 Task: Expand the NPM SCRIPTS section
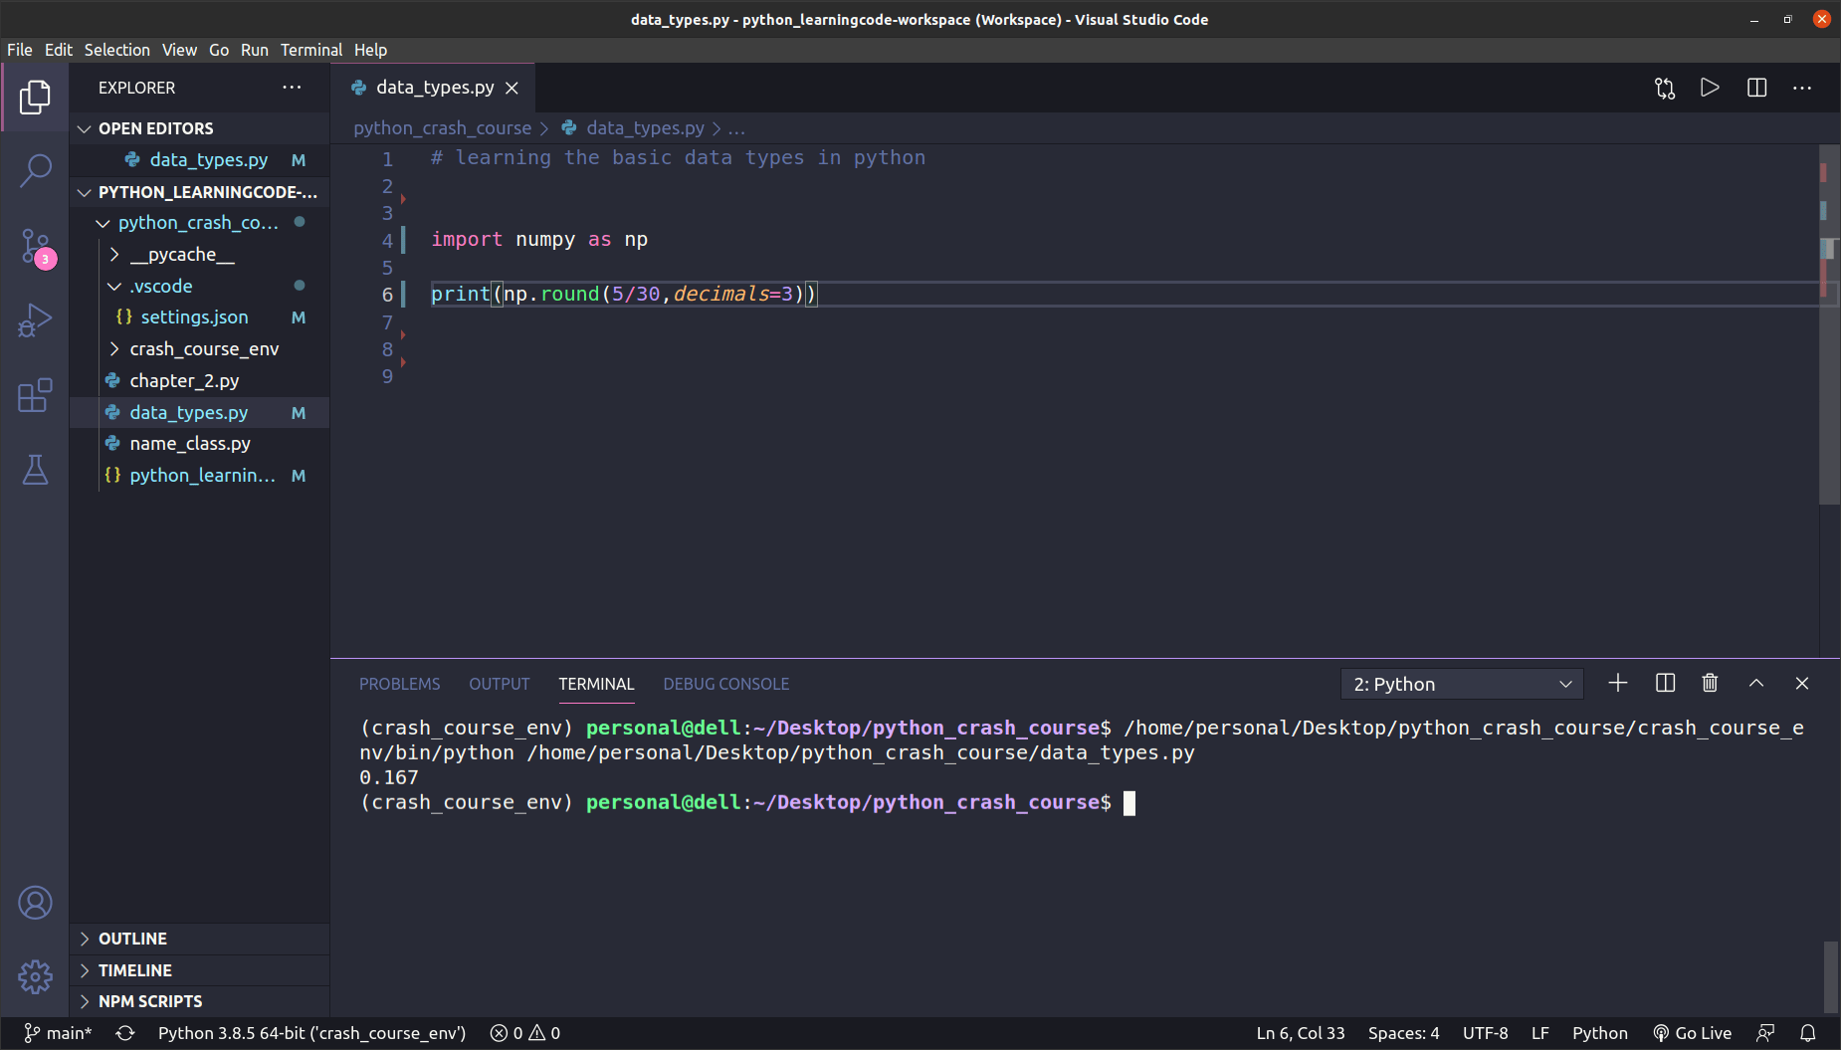tap(199, 1001)
